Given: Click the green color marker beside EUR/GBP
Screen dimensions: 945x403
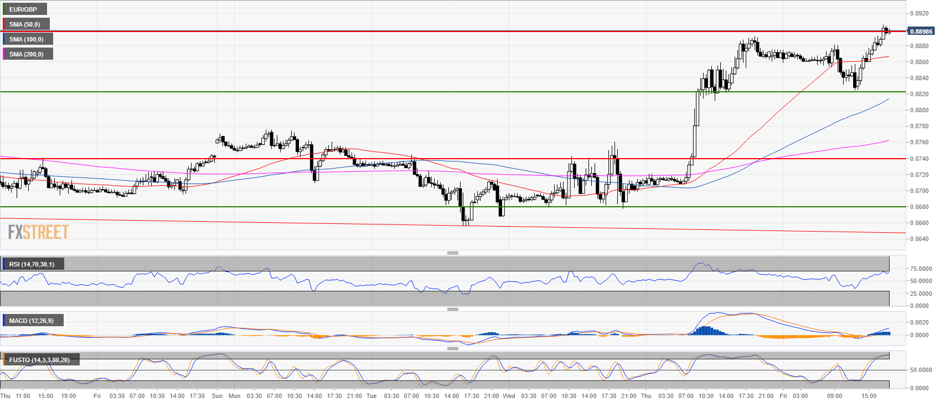Looking at the screenshot, I should click(x=3, y=9).
